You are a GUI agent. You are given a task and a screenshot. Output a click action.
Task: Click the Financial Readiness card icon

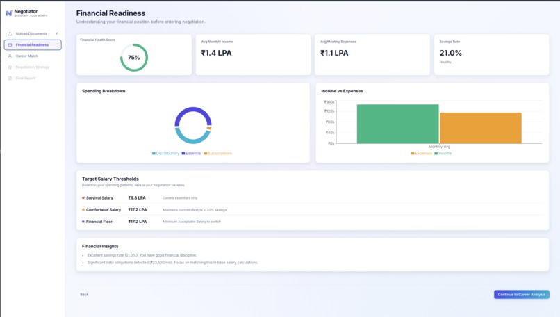[10, 44]
